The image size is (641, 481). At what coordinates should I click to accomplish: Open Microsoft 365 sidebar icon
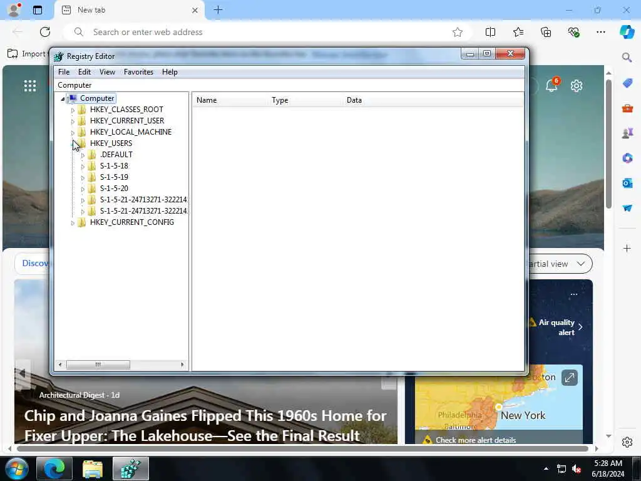[627, 158]
